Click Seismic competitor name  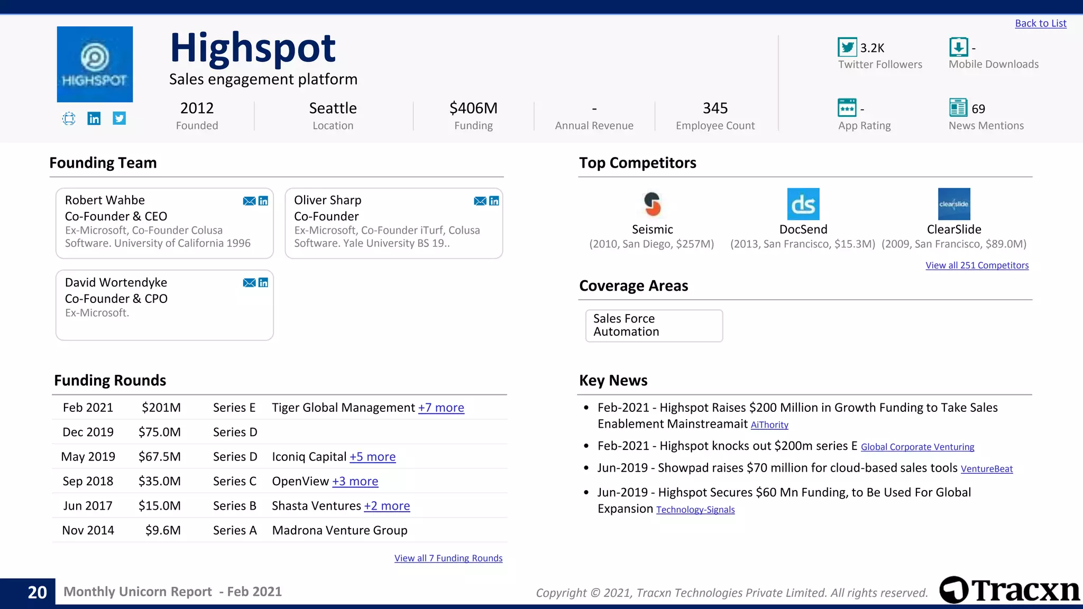coord(652,229)
